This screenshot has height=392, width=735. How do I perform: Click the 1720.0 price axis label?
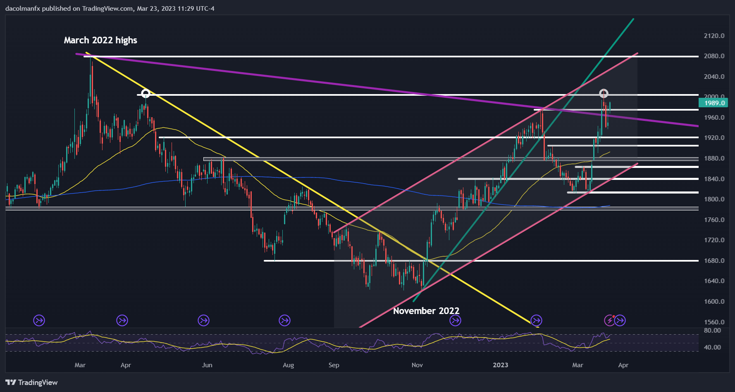pos(714,240)
